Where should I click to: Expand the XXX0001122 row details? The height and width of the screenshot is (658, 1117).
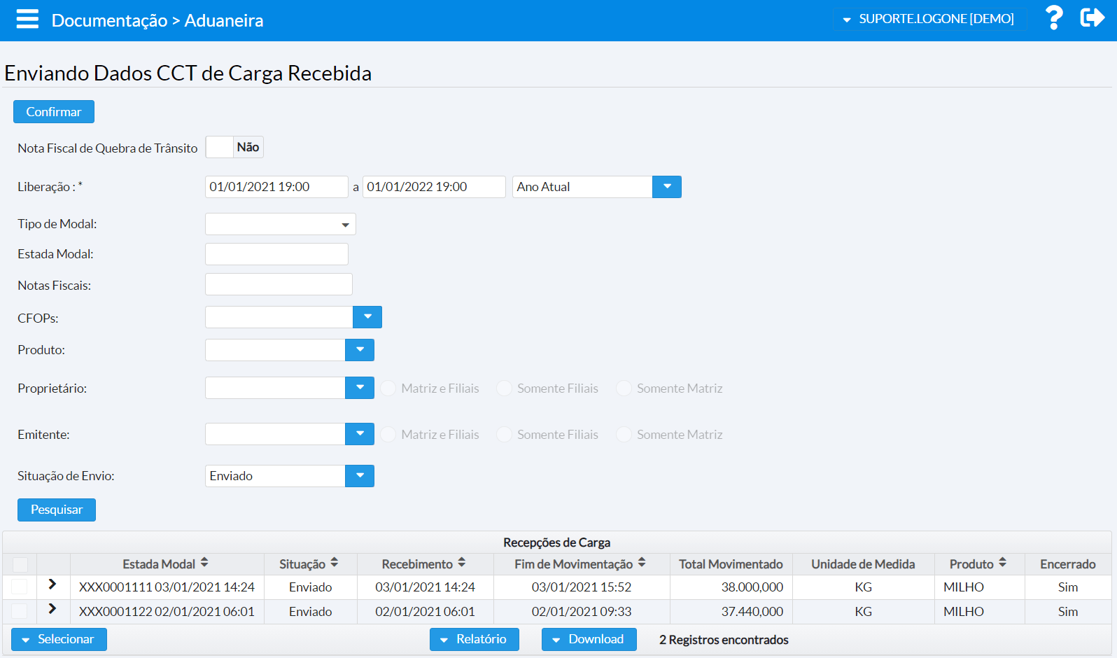(x=52, y=609)
